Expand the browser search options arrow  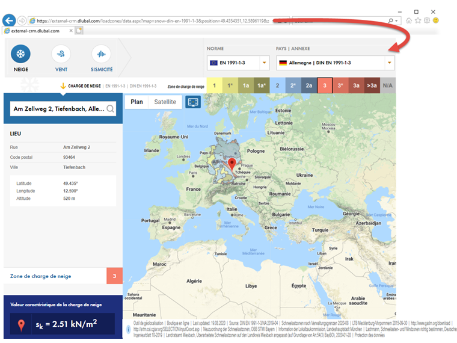pyautogui.click(x=396, y=21)
